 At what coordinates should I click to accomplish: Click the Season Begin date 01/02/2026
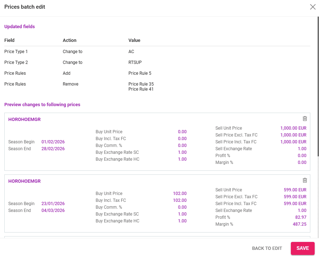coord(53,142)
